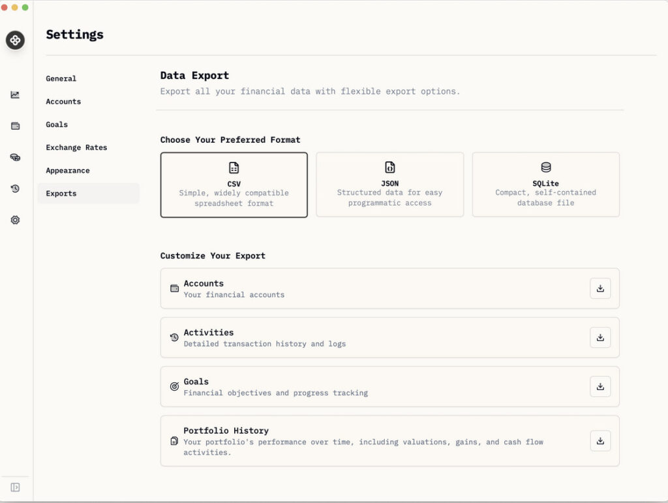The height and width of the screenshot is (503, 668).
Task: Download the Accounts export
Action: [x=600, y=288]
